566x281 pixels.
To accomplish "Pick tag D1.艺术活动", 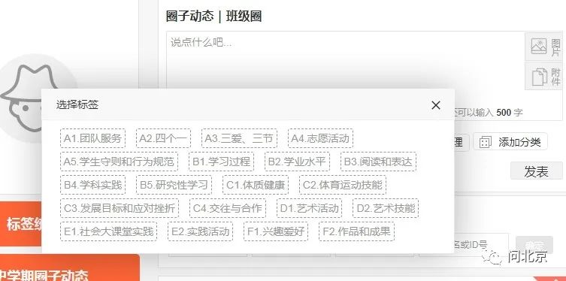I will pyautogui.click(x=310, y=208).
